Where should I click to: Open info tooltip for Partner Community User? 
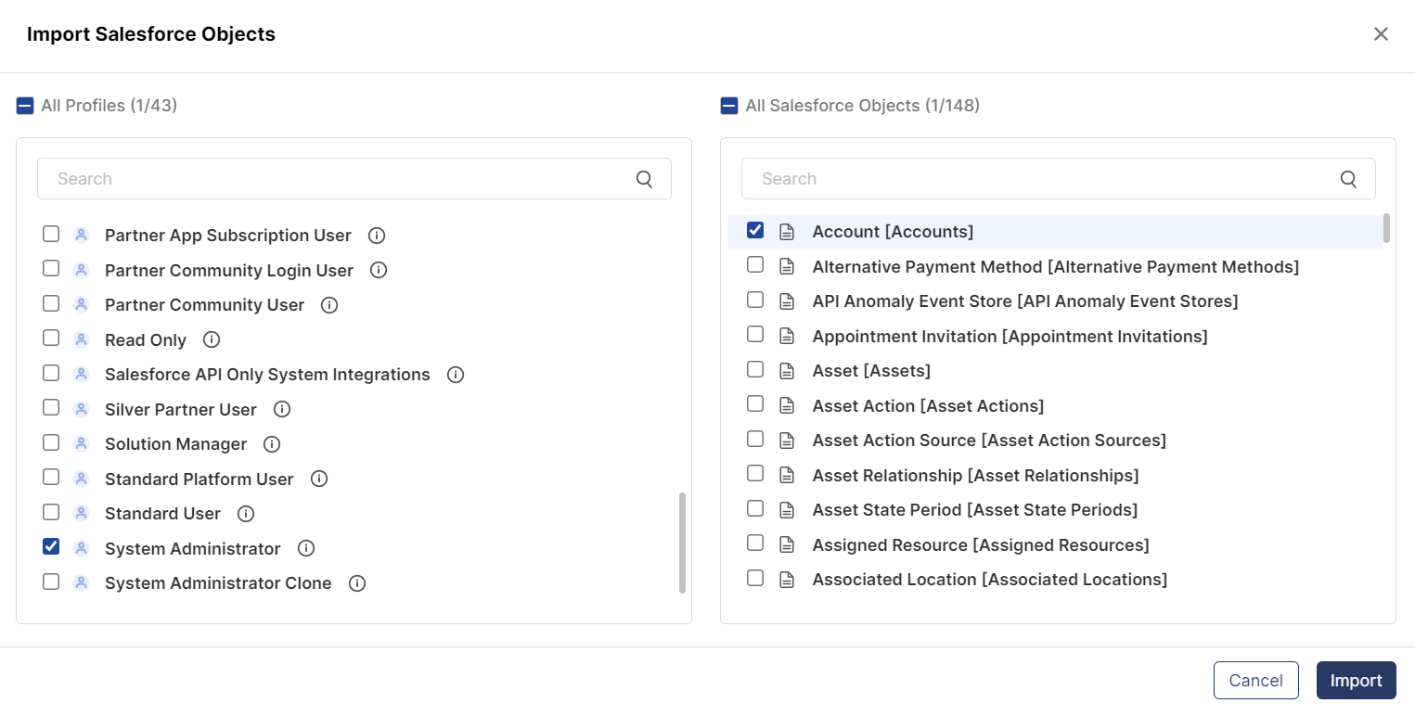[329, 304]
